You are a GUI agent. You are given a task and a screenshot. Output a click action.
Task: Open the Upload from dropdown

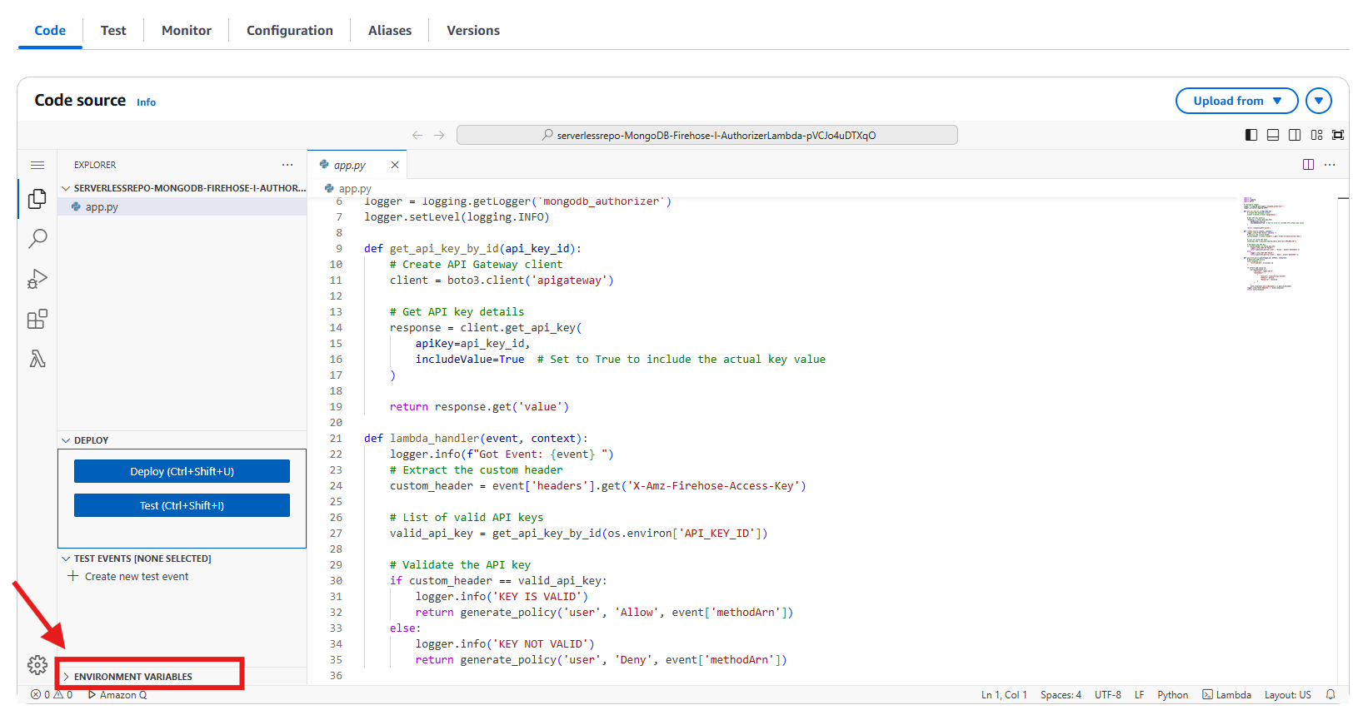(x=1236, y=101)
